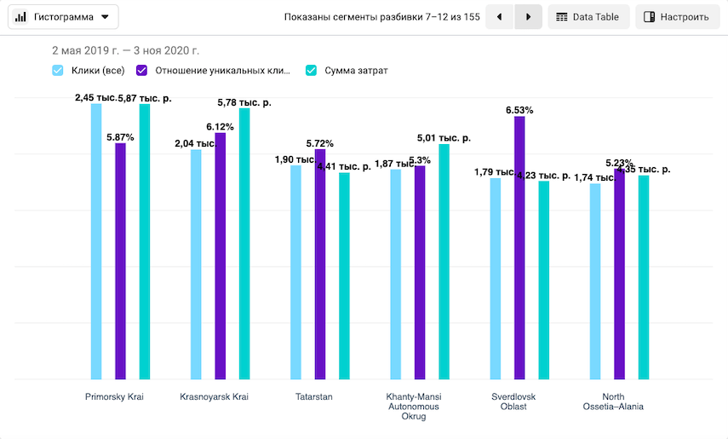
Task: Select North Ossetia spend bar 4,35 тыс. р.
Action: pyautogui.click(x=644, y=278)
